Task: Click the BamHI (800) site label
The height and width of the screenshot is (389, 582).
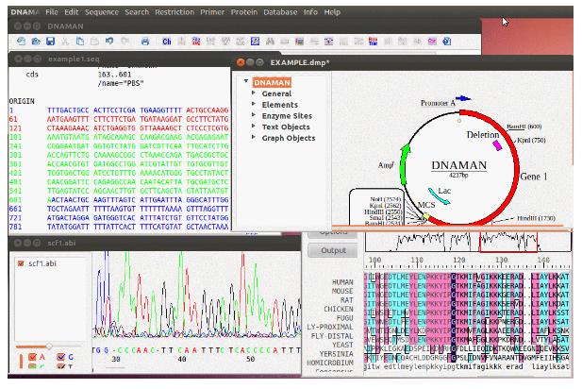Action: [524, 127]
